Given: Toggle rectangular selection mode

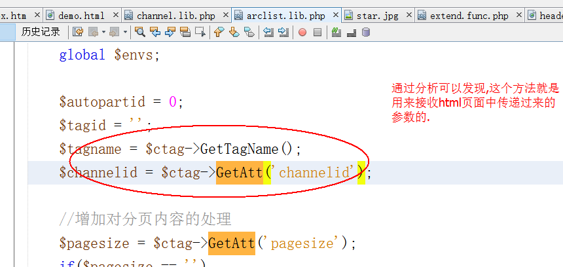Looking at the screenshot, I should click(x=200, y=31).
